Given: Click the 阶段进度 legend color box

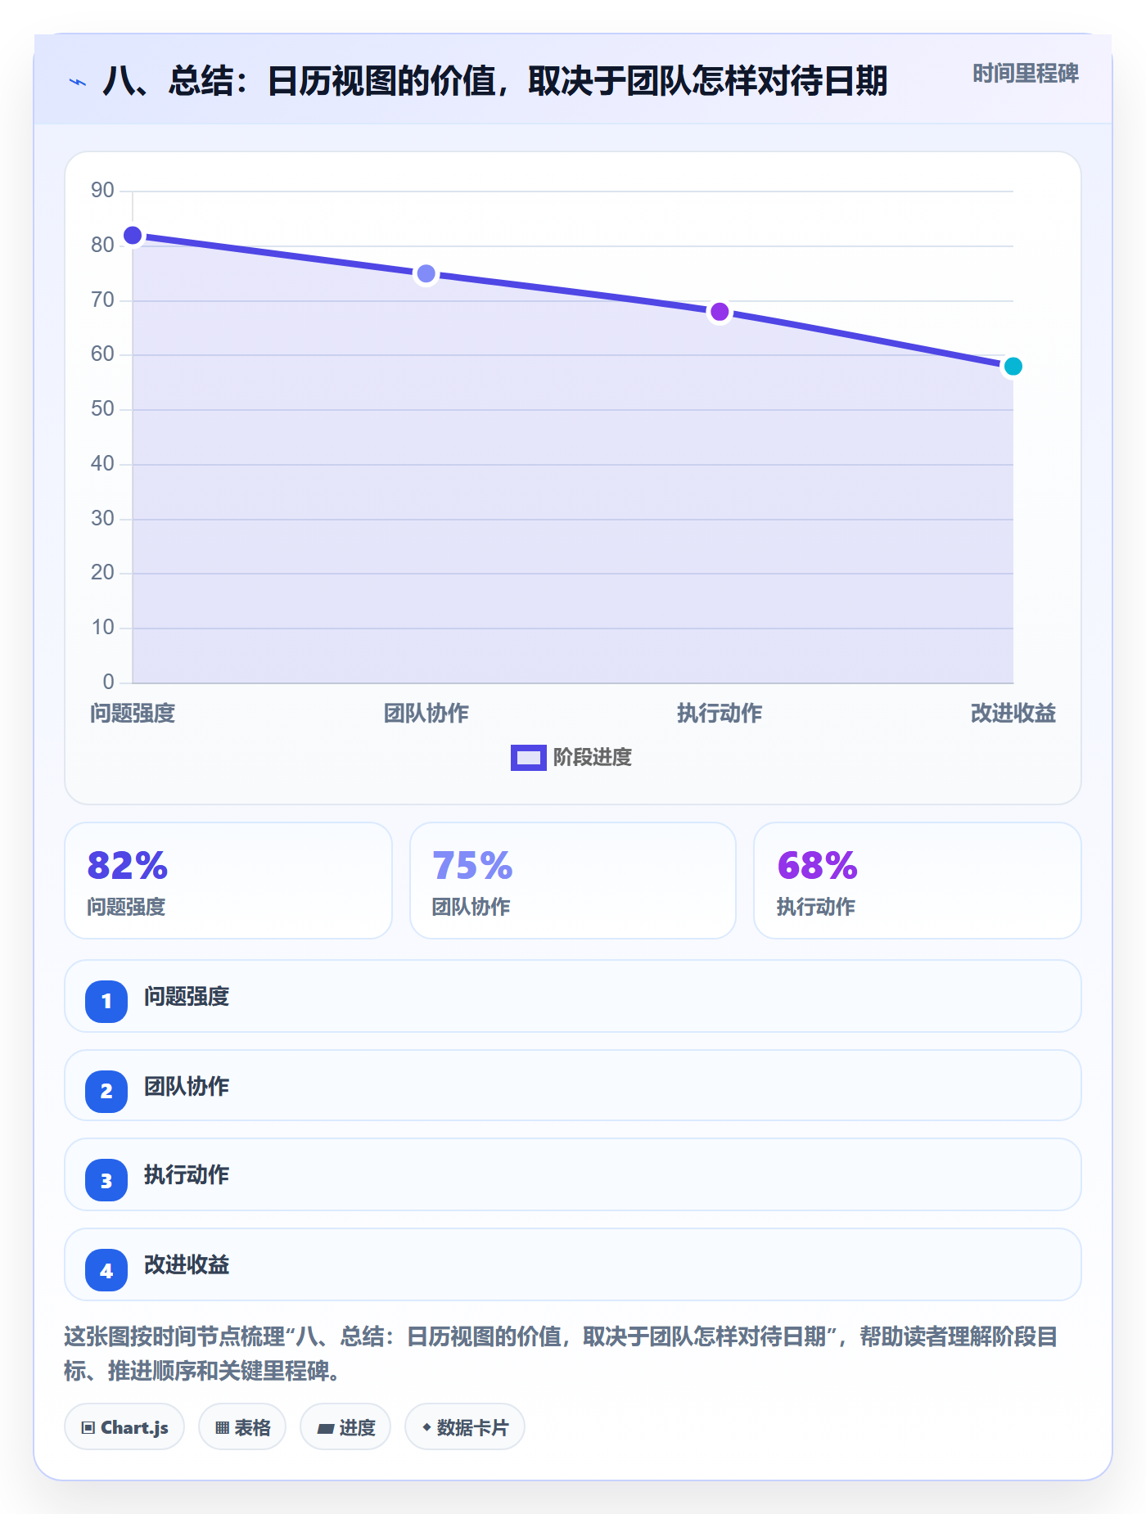Looking at the screenshot, I should point(528,758).
